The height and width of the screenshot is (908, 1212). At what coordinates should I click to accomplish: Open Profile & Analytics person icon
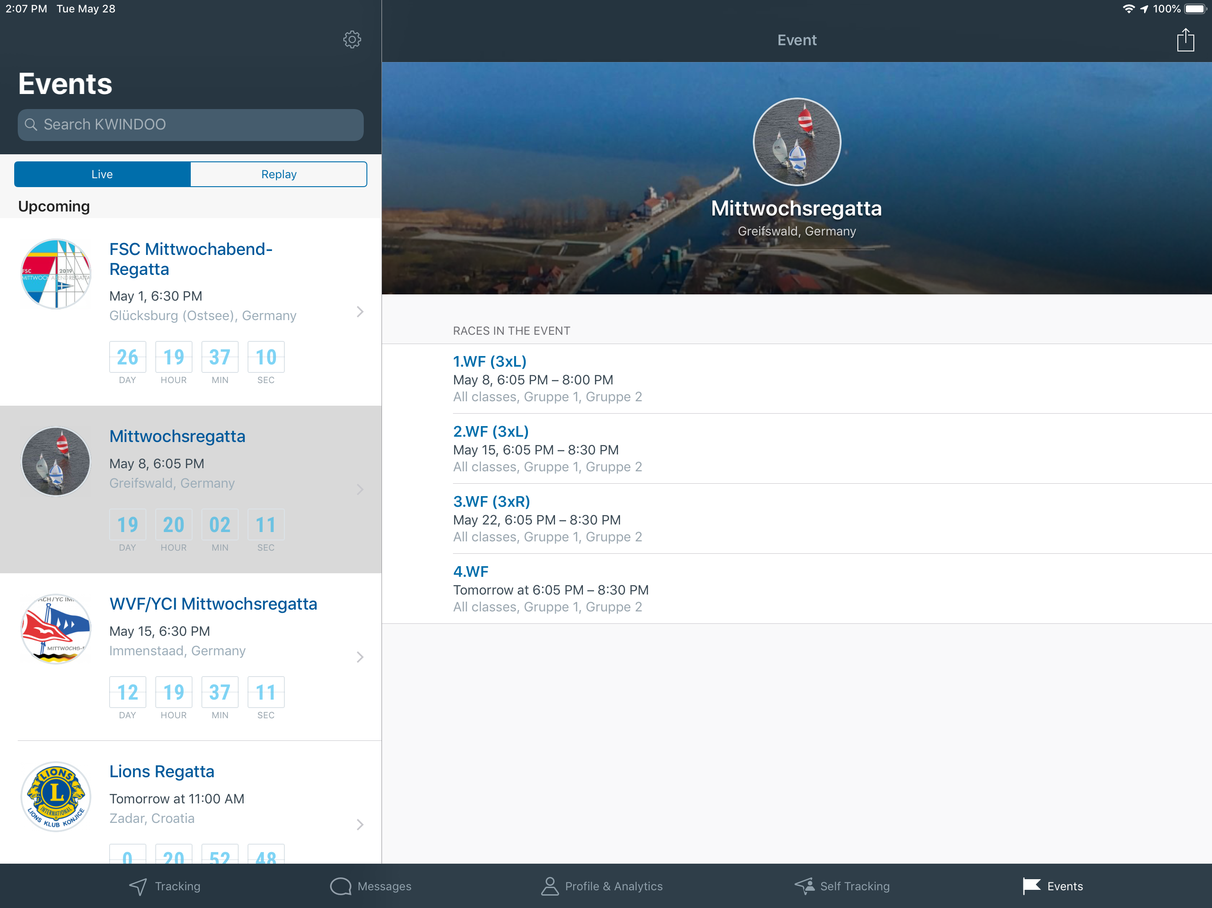[550, 886]
